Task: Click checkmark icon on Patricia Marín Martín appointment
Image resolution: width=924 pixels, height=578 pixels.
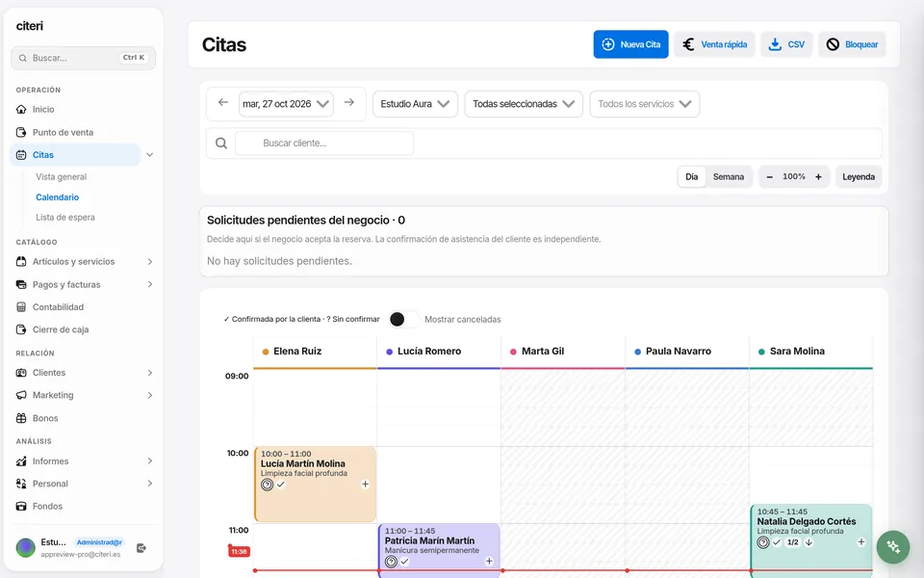Action: click(x=404, y=562)
